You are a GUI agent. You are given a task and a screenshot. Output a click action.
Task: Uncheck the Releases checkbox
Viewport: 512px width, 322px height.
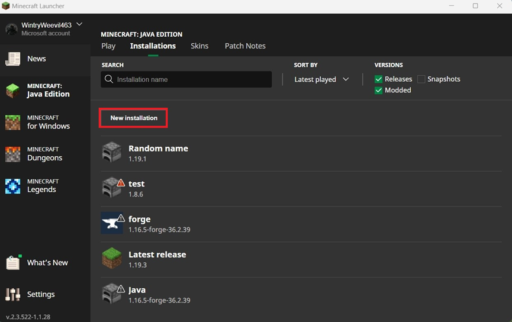point(378,79)
